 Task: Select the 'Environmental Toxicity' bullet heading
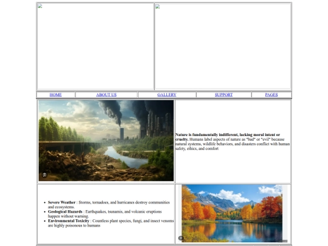click(x=69, y=220)
